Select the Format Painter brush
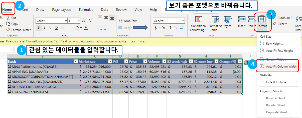Viewport: 302px width, 118px height. pyautogui.click(x=8, y=30)
